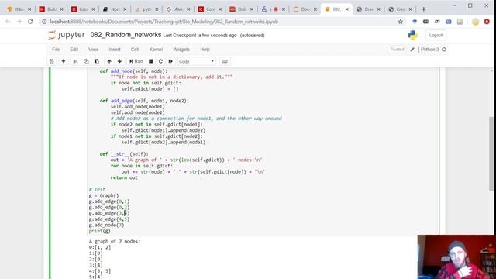
Task: Open the command palette keyboard icon
Action: tap(225, 61)
